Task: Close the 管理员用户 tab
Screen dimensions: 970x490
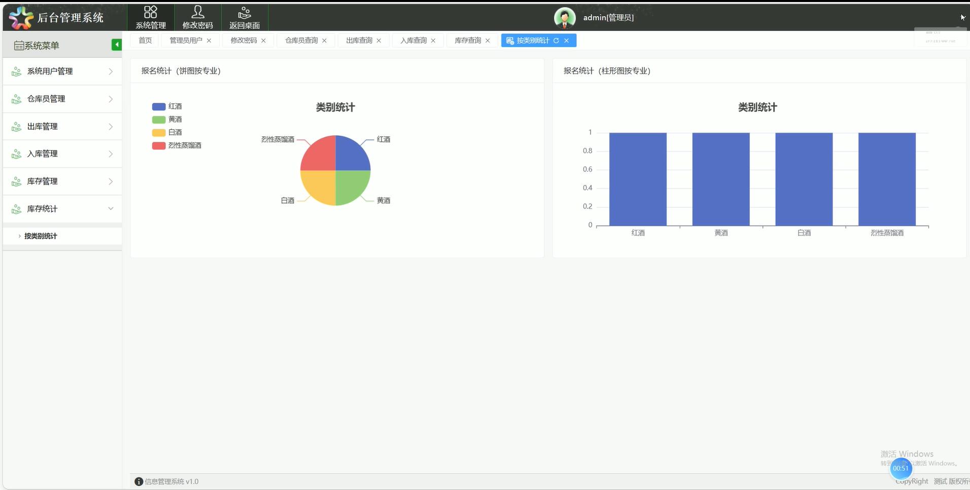Action: click(x=209, y=41)
